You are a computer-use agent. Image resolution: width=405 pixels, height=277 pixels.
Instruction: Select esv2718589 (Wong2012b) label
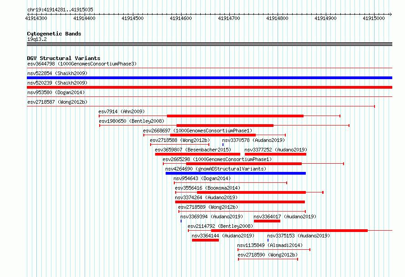pos(208,207)
